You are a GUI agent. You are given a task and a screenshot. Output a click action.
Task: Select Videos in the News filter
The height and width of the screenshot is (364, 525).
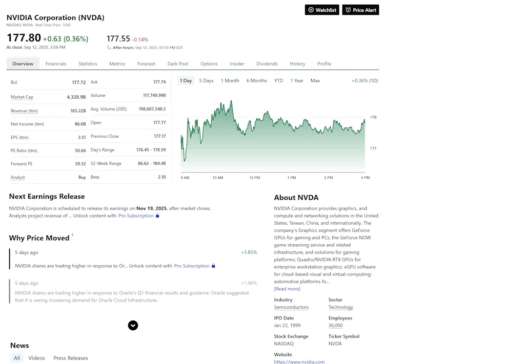pos(36,358)
